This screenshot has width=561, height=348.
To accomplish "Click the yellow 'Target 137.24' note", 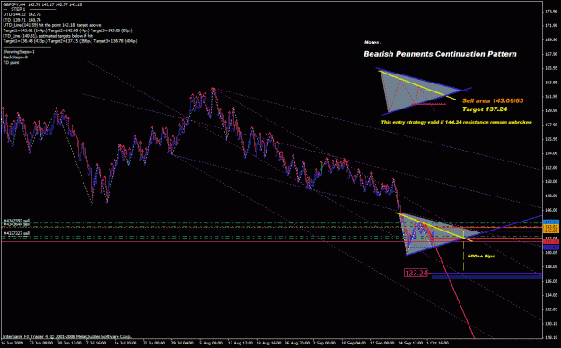I will tap(485, 109).
